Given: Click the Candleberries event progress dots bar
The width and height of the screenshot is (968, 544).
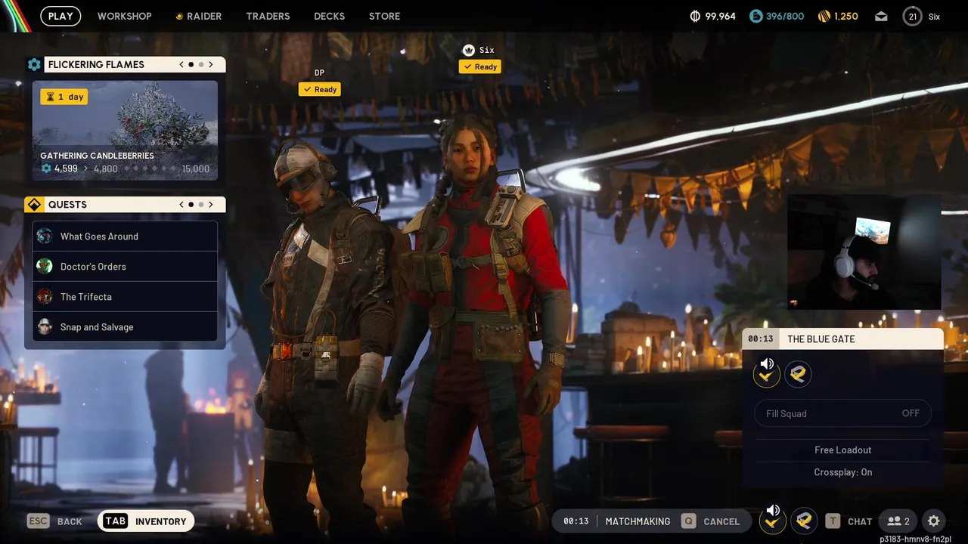Looking at the screenshot, I should [x=150, y=168].
